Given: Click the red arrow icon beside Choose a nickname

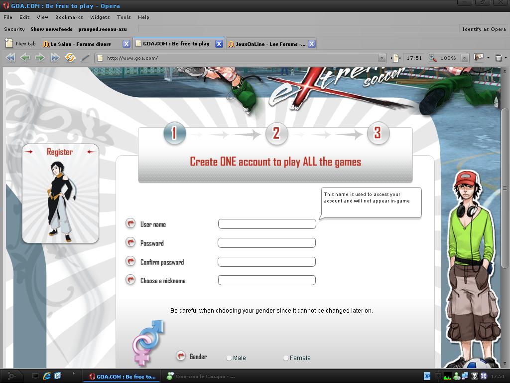Looking at the screenshot, I should click(130, 280).
